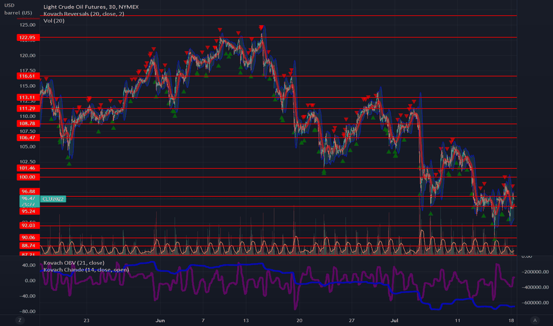Screen dimensions: 553x326
Task: Click the 111.29 red price level label
Action: pyautogui.click(x=28, y=108)
